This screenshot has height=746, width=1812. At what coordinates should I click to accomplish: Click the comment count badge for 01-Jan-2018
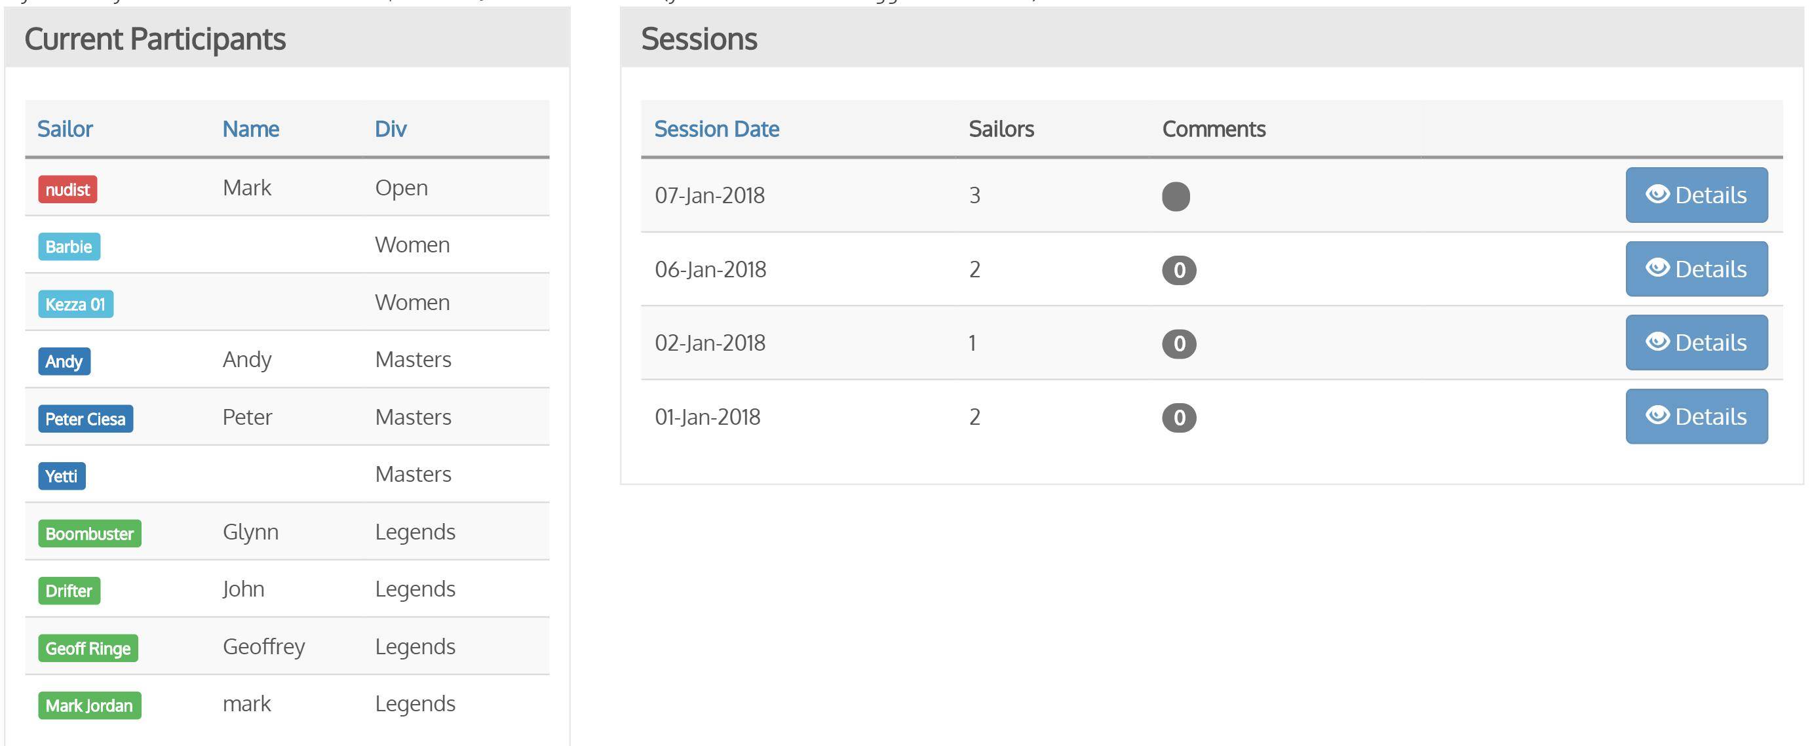(x=1179, y=418)
